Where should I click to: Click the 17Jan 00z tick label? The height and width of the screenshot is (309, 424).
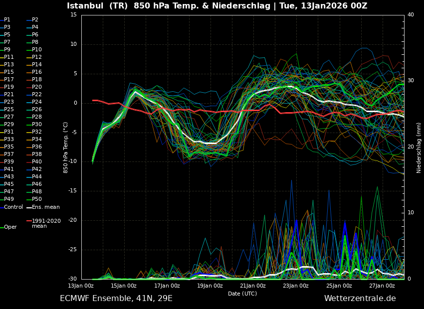tap(167, 286)
